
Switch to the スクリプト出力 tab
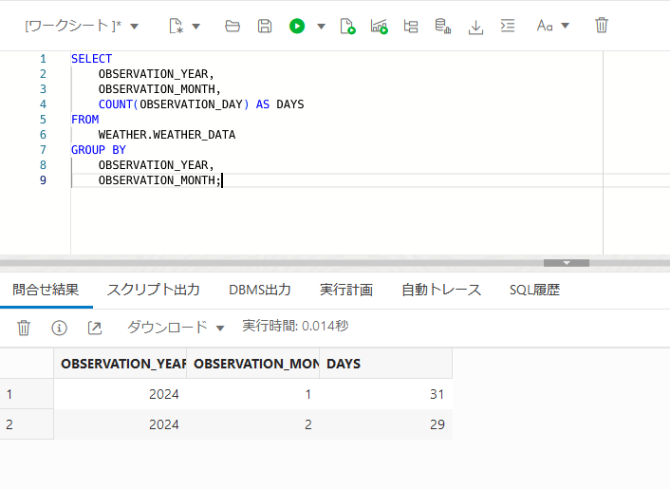click(x=154, y=290)
